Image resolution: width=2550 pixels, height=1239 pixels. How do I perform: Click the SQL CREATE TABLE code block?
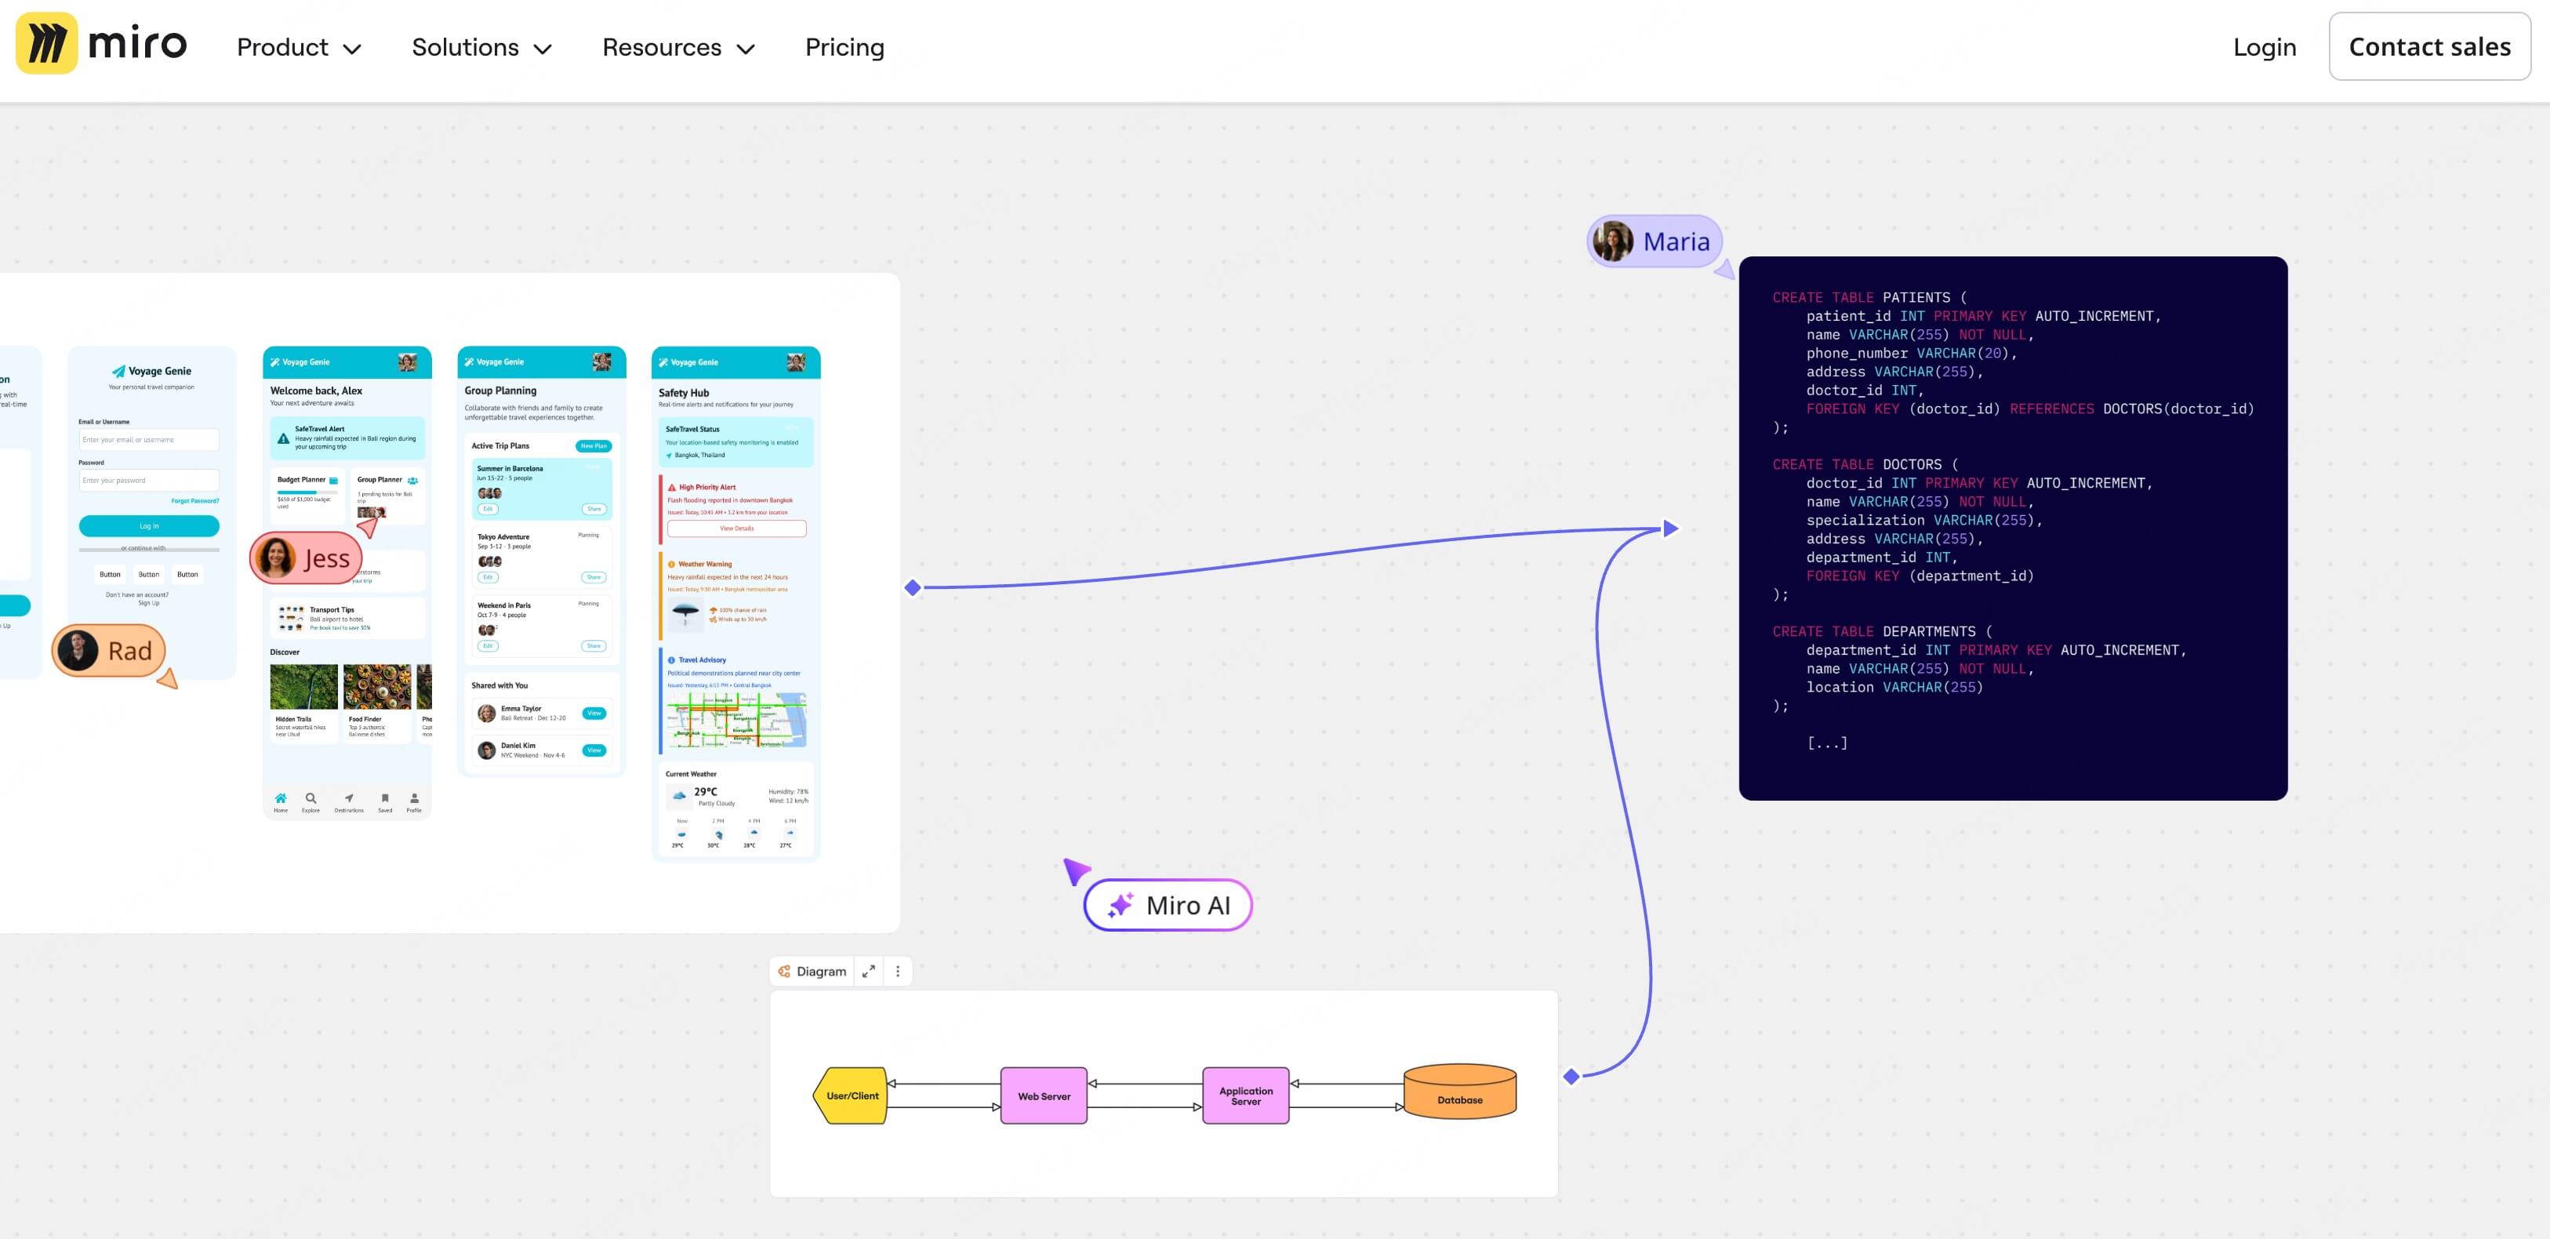point(2011,529)
